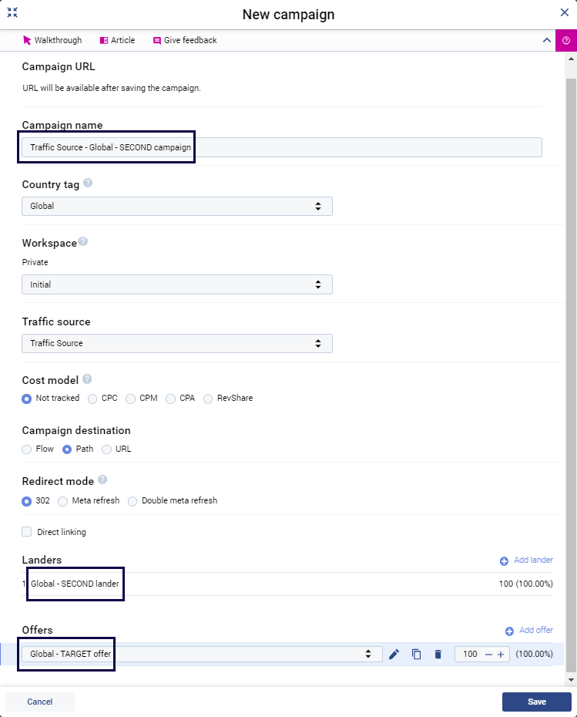Collapse window using shrink arrows icon
The image size is (577, 717).
point(12,13)
